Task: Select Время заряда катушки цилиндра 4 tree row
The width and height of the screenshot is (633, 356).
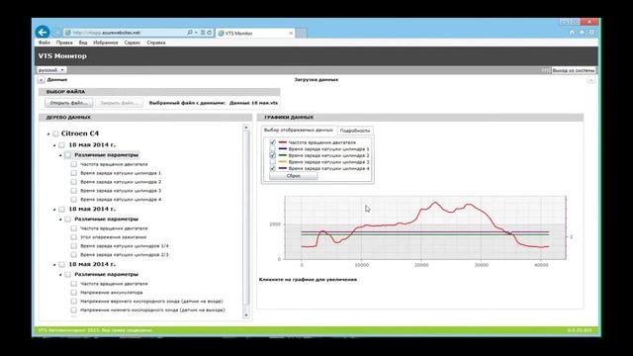Action: 121,200
